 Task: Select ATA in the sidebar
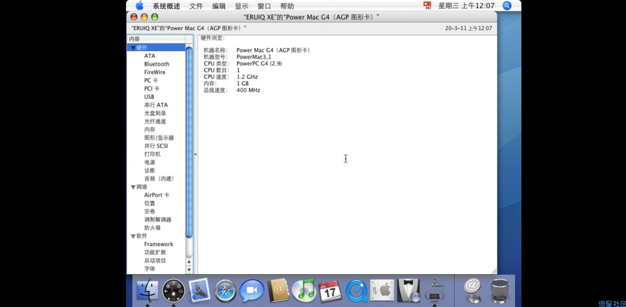coord(150,56)
